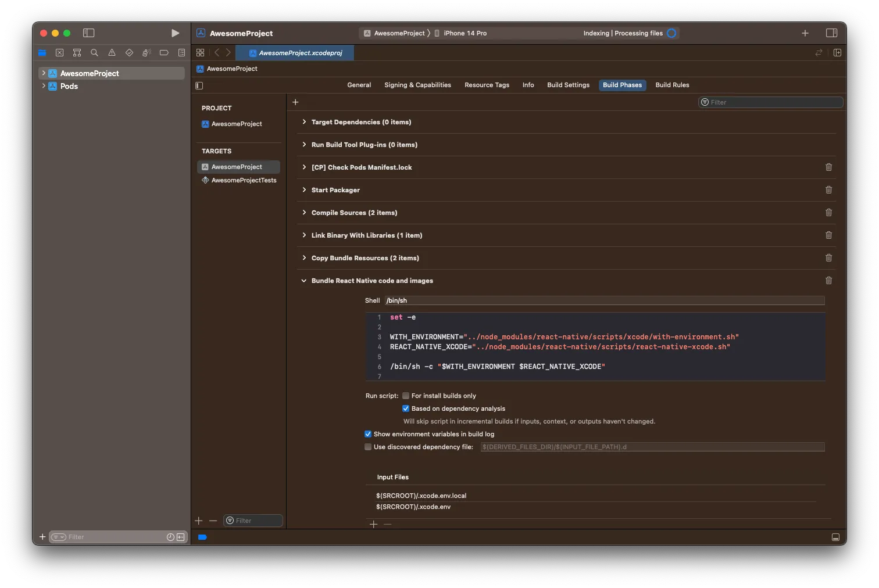Open the Report navigator
Image resolution: width=879 pixels, height=588 pixels.
point(181,53)
